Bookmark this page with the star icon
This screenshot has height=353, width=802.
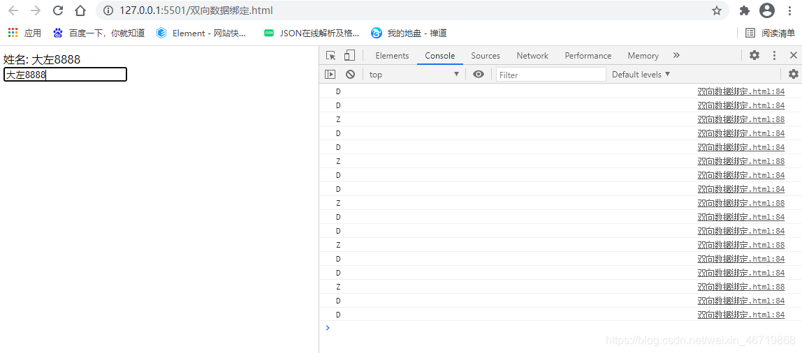tap(717, 10)
